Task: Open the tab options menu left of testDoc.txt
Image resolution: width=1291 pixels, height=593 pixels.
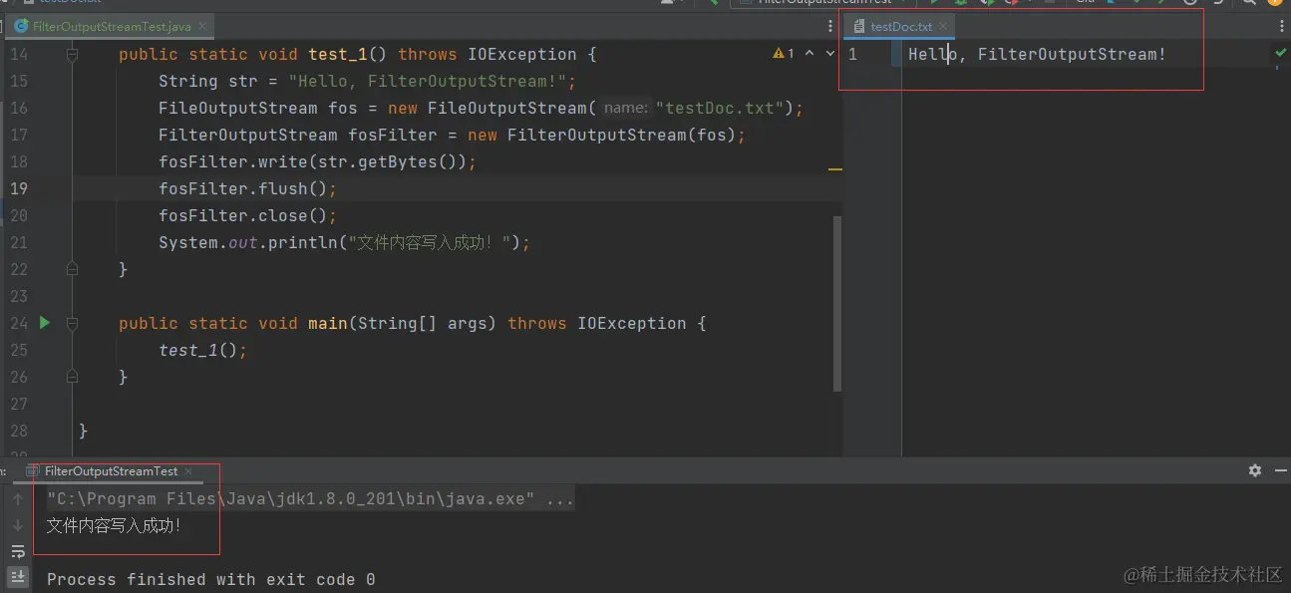Action: (830, 26)
